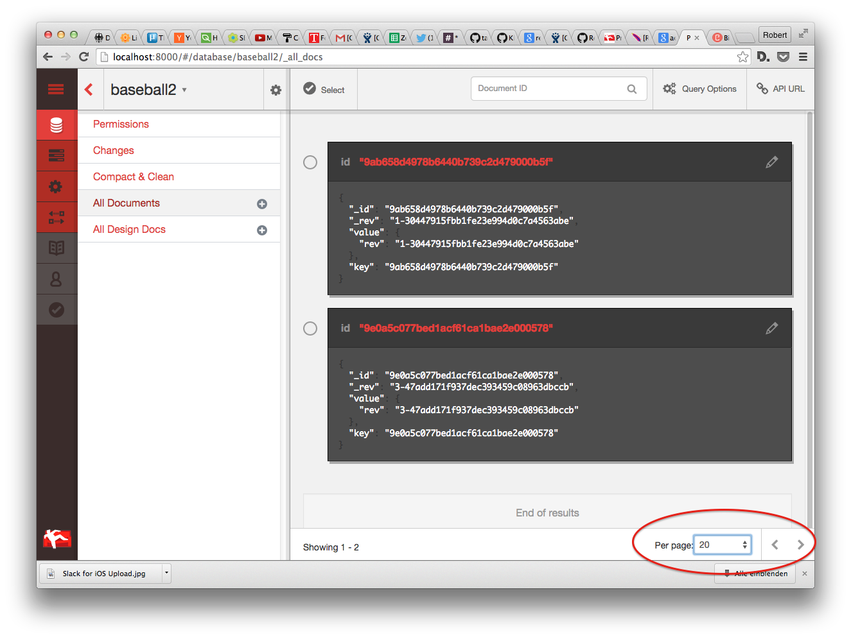The height and width of the screenshot is (639, 851).
Task: Expand the All Design Docs plus button
Action: (x=262, y=230)
